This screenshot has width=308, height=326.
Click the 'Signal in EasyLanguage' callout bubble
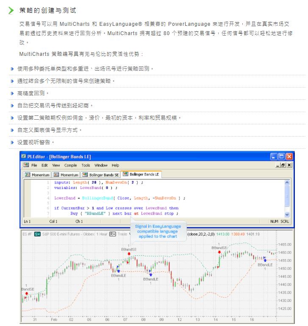coord(158,231)
